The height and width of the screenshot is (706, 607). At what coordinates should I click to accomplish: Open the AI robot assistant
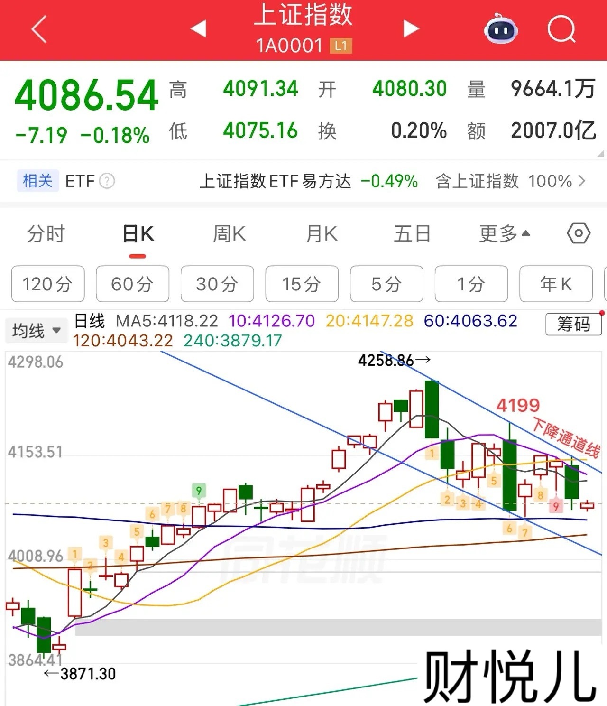pyautogui.click(x=500, y=28)
